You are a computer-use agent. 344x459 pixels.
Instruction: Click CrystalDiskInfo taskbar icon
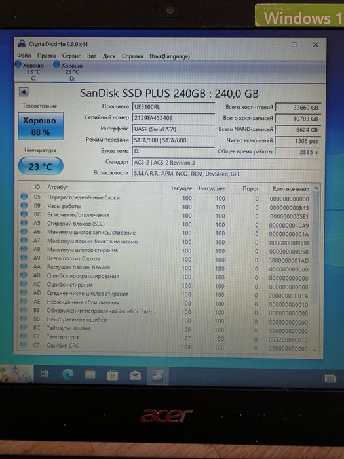pyautogui.click(x=158, y=376)
